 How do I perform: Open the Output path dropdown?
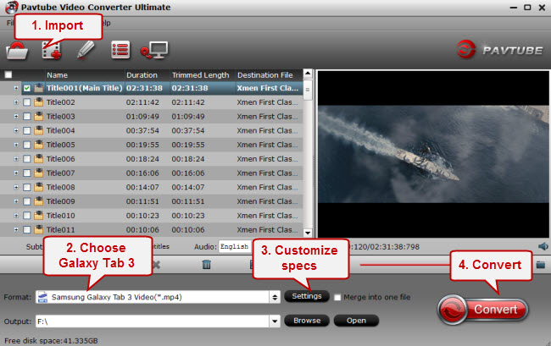point(275,321)
